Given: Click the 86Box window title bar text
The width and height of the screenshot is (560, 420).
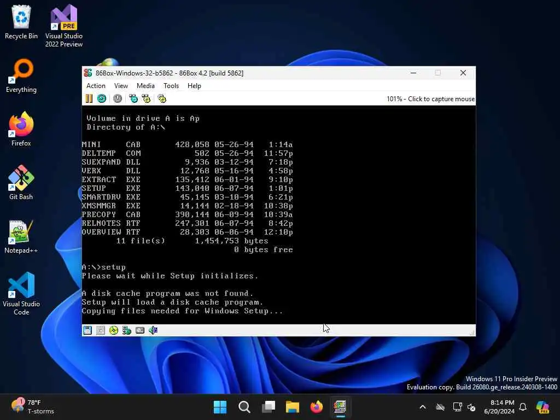Looking at the screenshot, I should 170,73.
